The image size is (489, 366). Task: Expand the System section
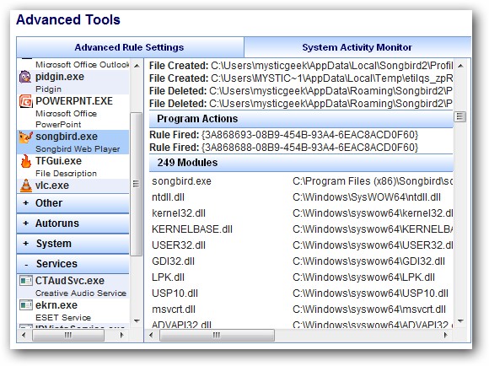pyautogui.click(x=73, y=244)
